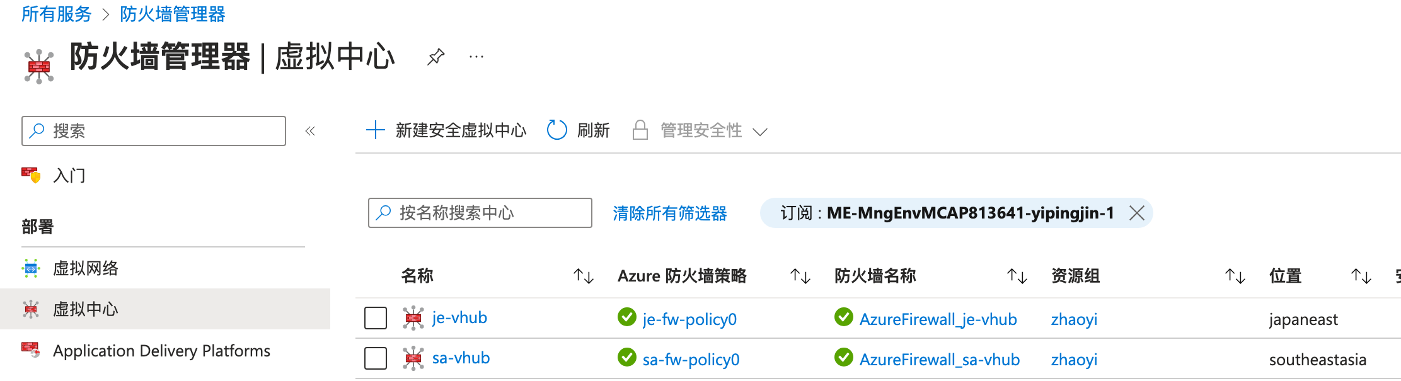Open 管理安全性 menu button
This screenshot has height=381, width=1401.
click(x=700, y=130)
